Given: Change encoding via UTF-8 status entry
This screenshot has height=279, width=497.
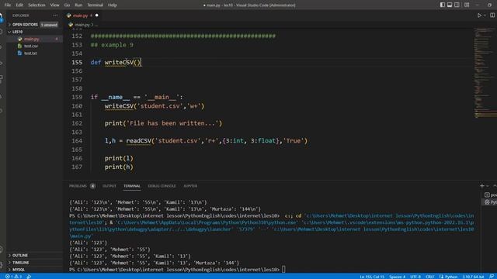Looking at the screenshot, I should click(415, 277).
